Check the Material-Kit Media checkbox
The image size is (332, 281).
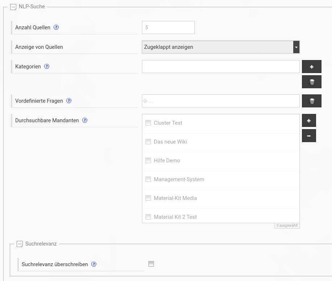coord(148,198)
